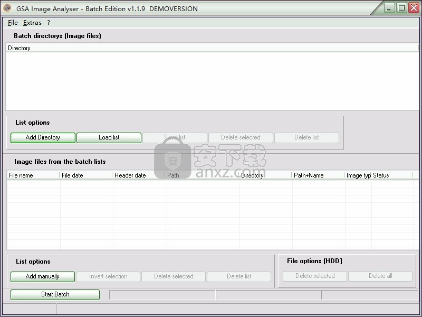Minimize the GSA Image Analyser window

coord(389,8)
